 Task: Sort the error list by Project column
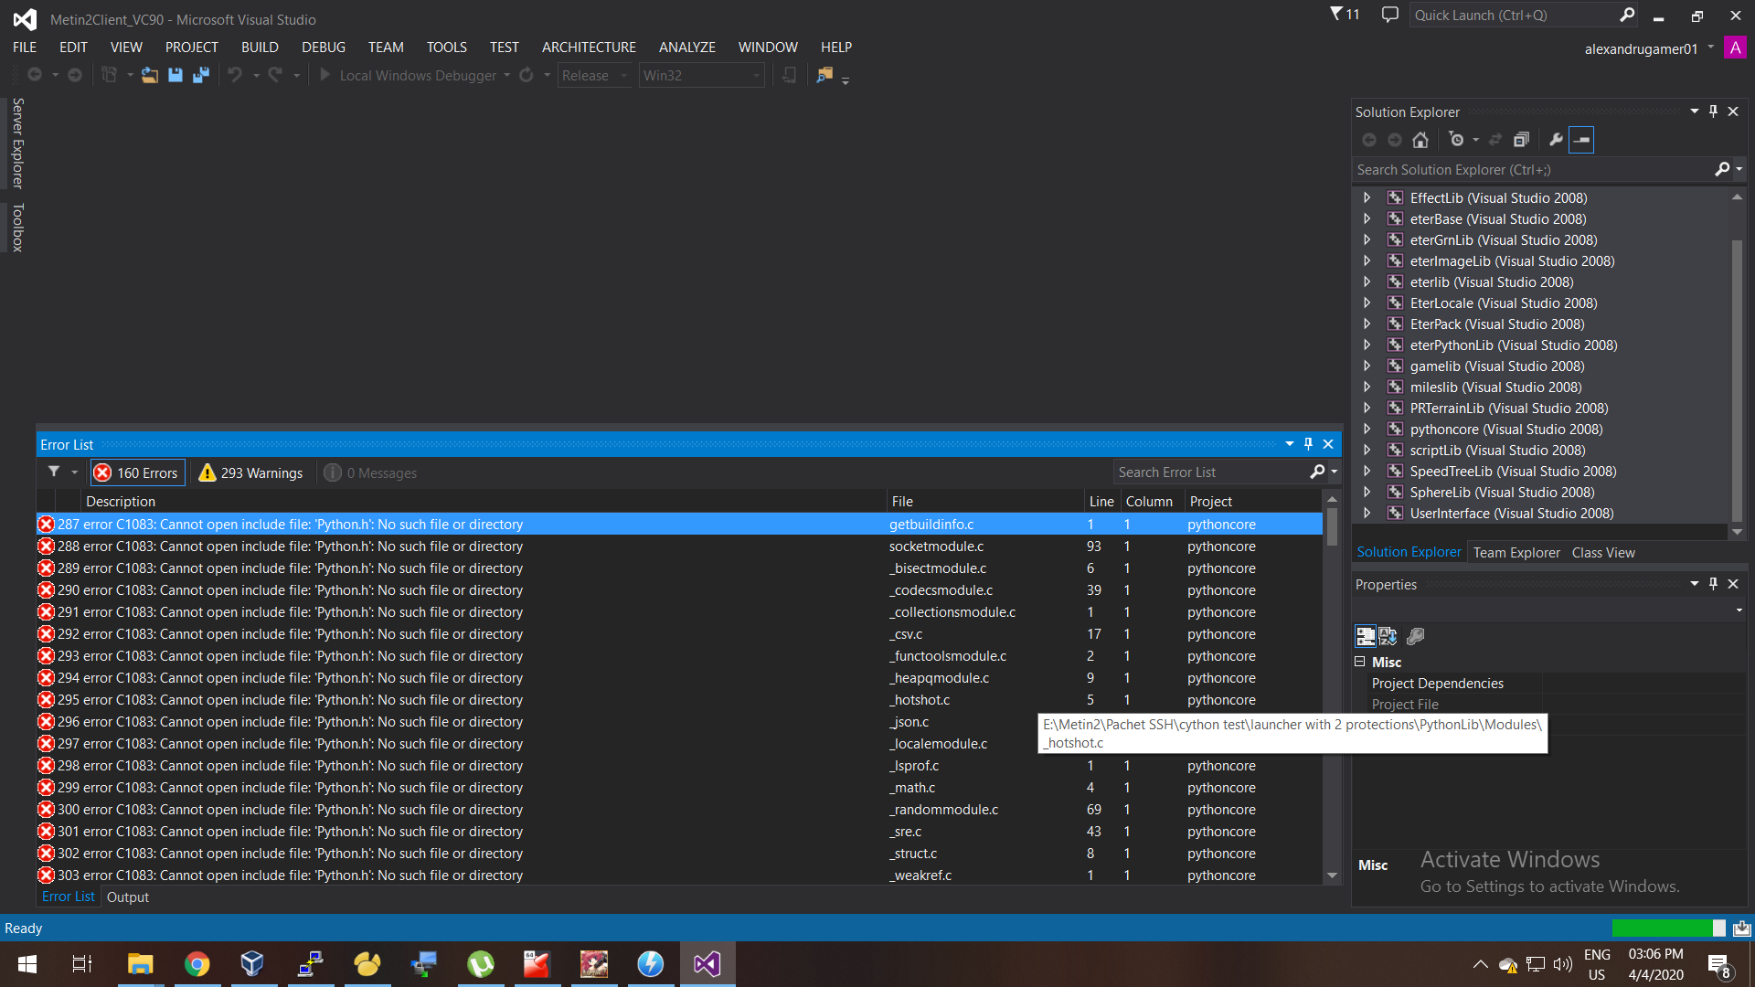pos(1252,501)
